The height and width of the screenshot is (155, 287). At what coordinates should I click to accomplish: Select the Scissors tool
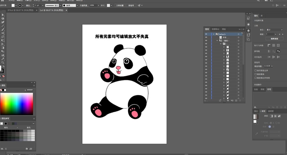click(3, 33)
